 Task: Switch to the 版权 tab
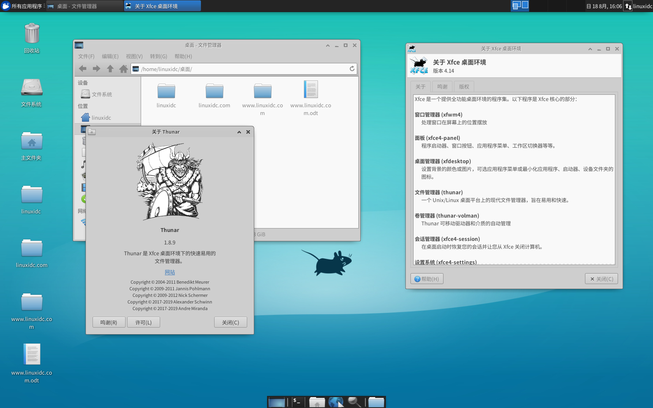click(464, 87)
